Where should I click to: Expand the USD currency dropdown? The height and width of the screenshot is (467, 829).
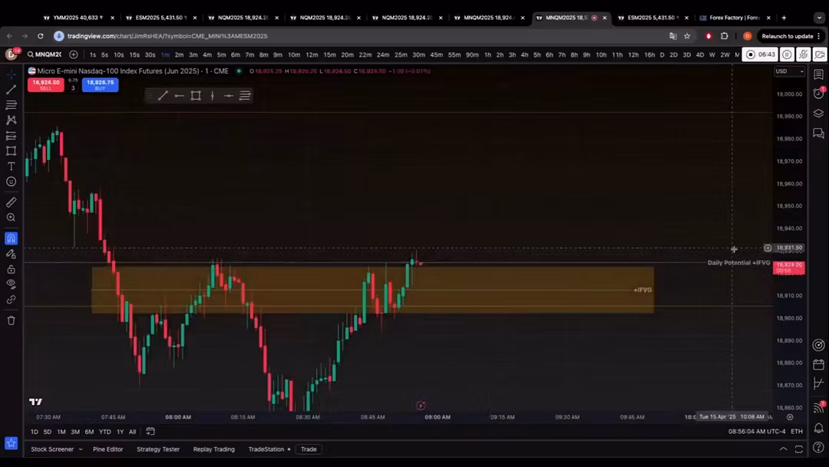coord(790,71)
